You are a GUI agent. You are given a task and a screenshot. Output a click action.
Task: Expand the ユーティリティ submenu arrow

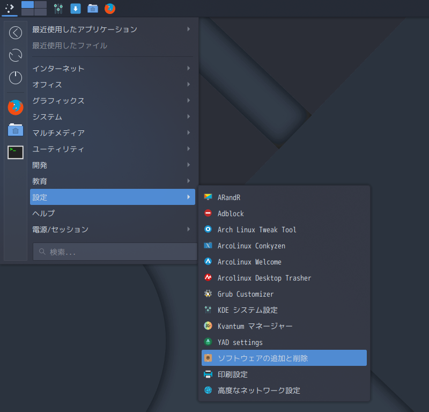pos(189,149)
